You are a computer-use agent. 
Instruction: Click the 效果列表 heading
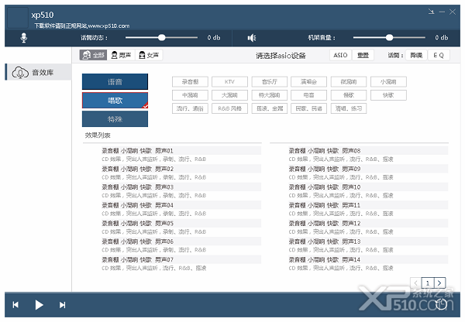coord(98,135)
